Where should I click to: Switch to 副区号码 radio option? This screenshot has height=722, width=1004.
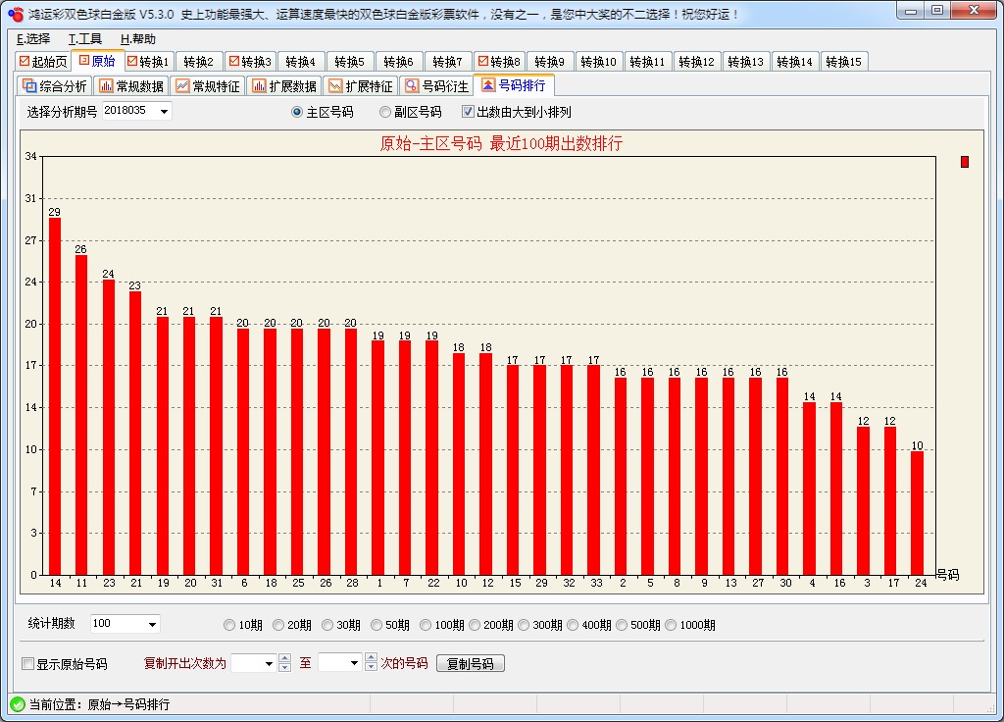[384, 111]
